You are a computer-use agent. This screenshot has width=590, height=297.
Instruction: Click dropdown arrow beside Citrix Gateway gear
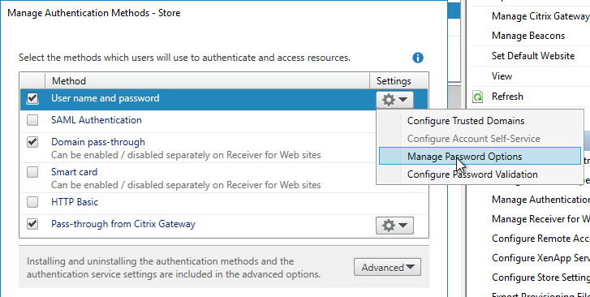pyautogui.click(x=403, y=226)
